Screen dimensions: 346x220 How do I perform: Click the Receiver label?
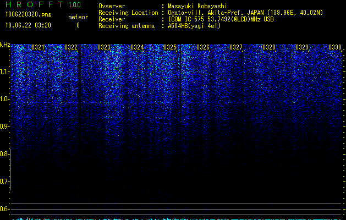click(x=112, y=19)
